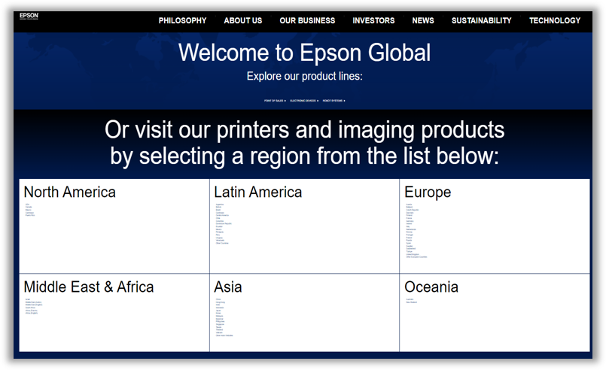606x370 pixels.
Task: Open the About Us menu item
Action: pyautogui.click(x=242, y=20)
